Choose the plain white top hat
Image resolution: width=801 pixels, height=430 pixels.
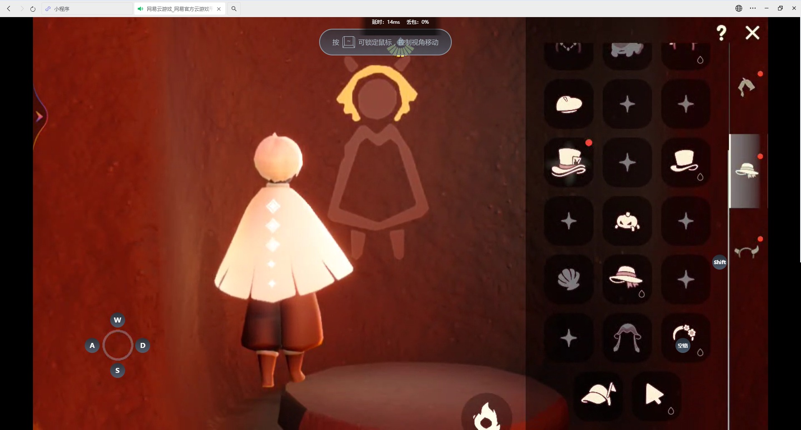pyautogui.click(x=685, y=162)
